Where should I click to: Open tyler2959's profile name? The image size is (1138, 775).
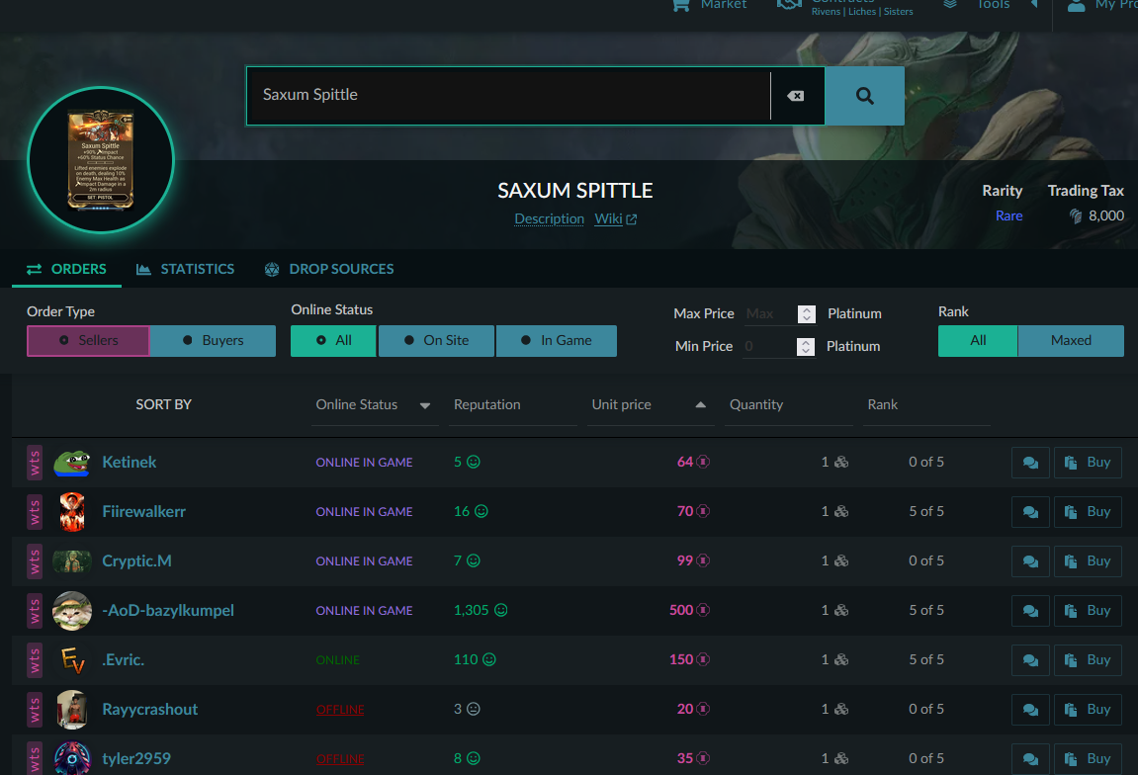(136, 758)
